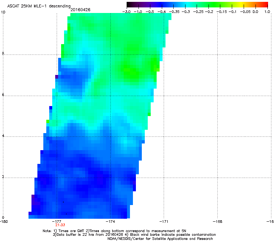Click colorbar label -0.4
Image resolution: width=274 pixels, height=241 pixels.
162,12
